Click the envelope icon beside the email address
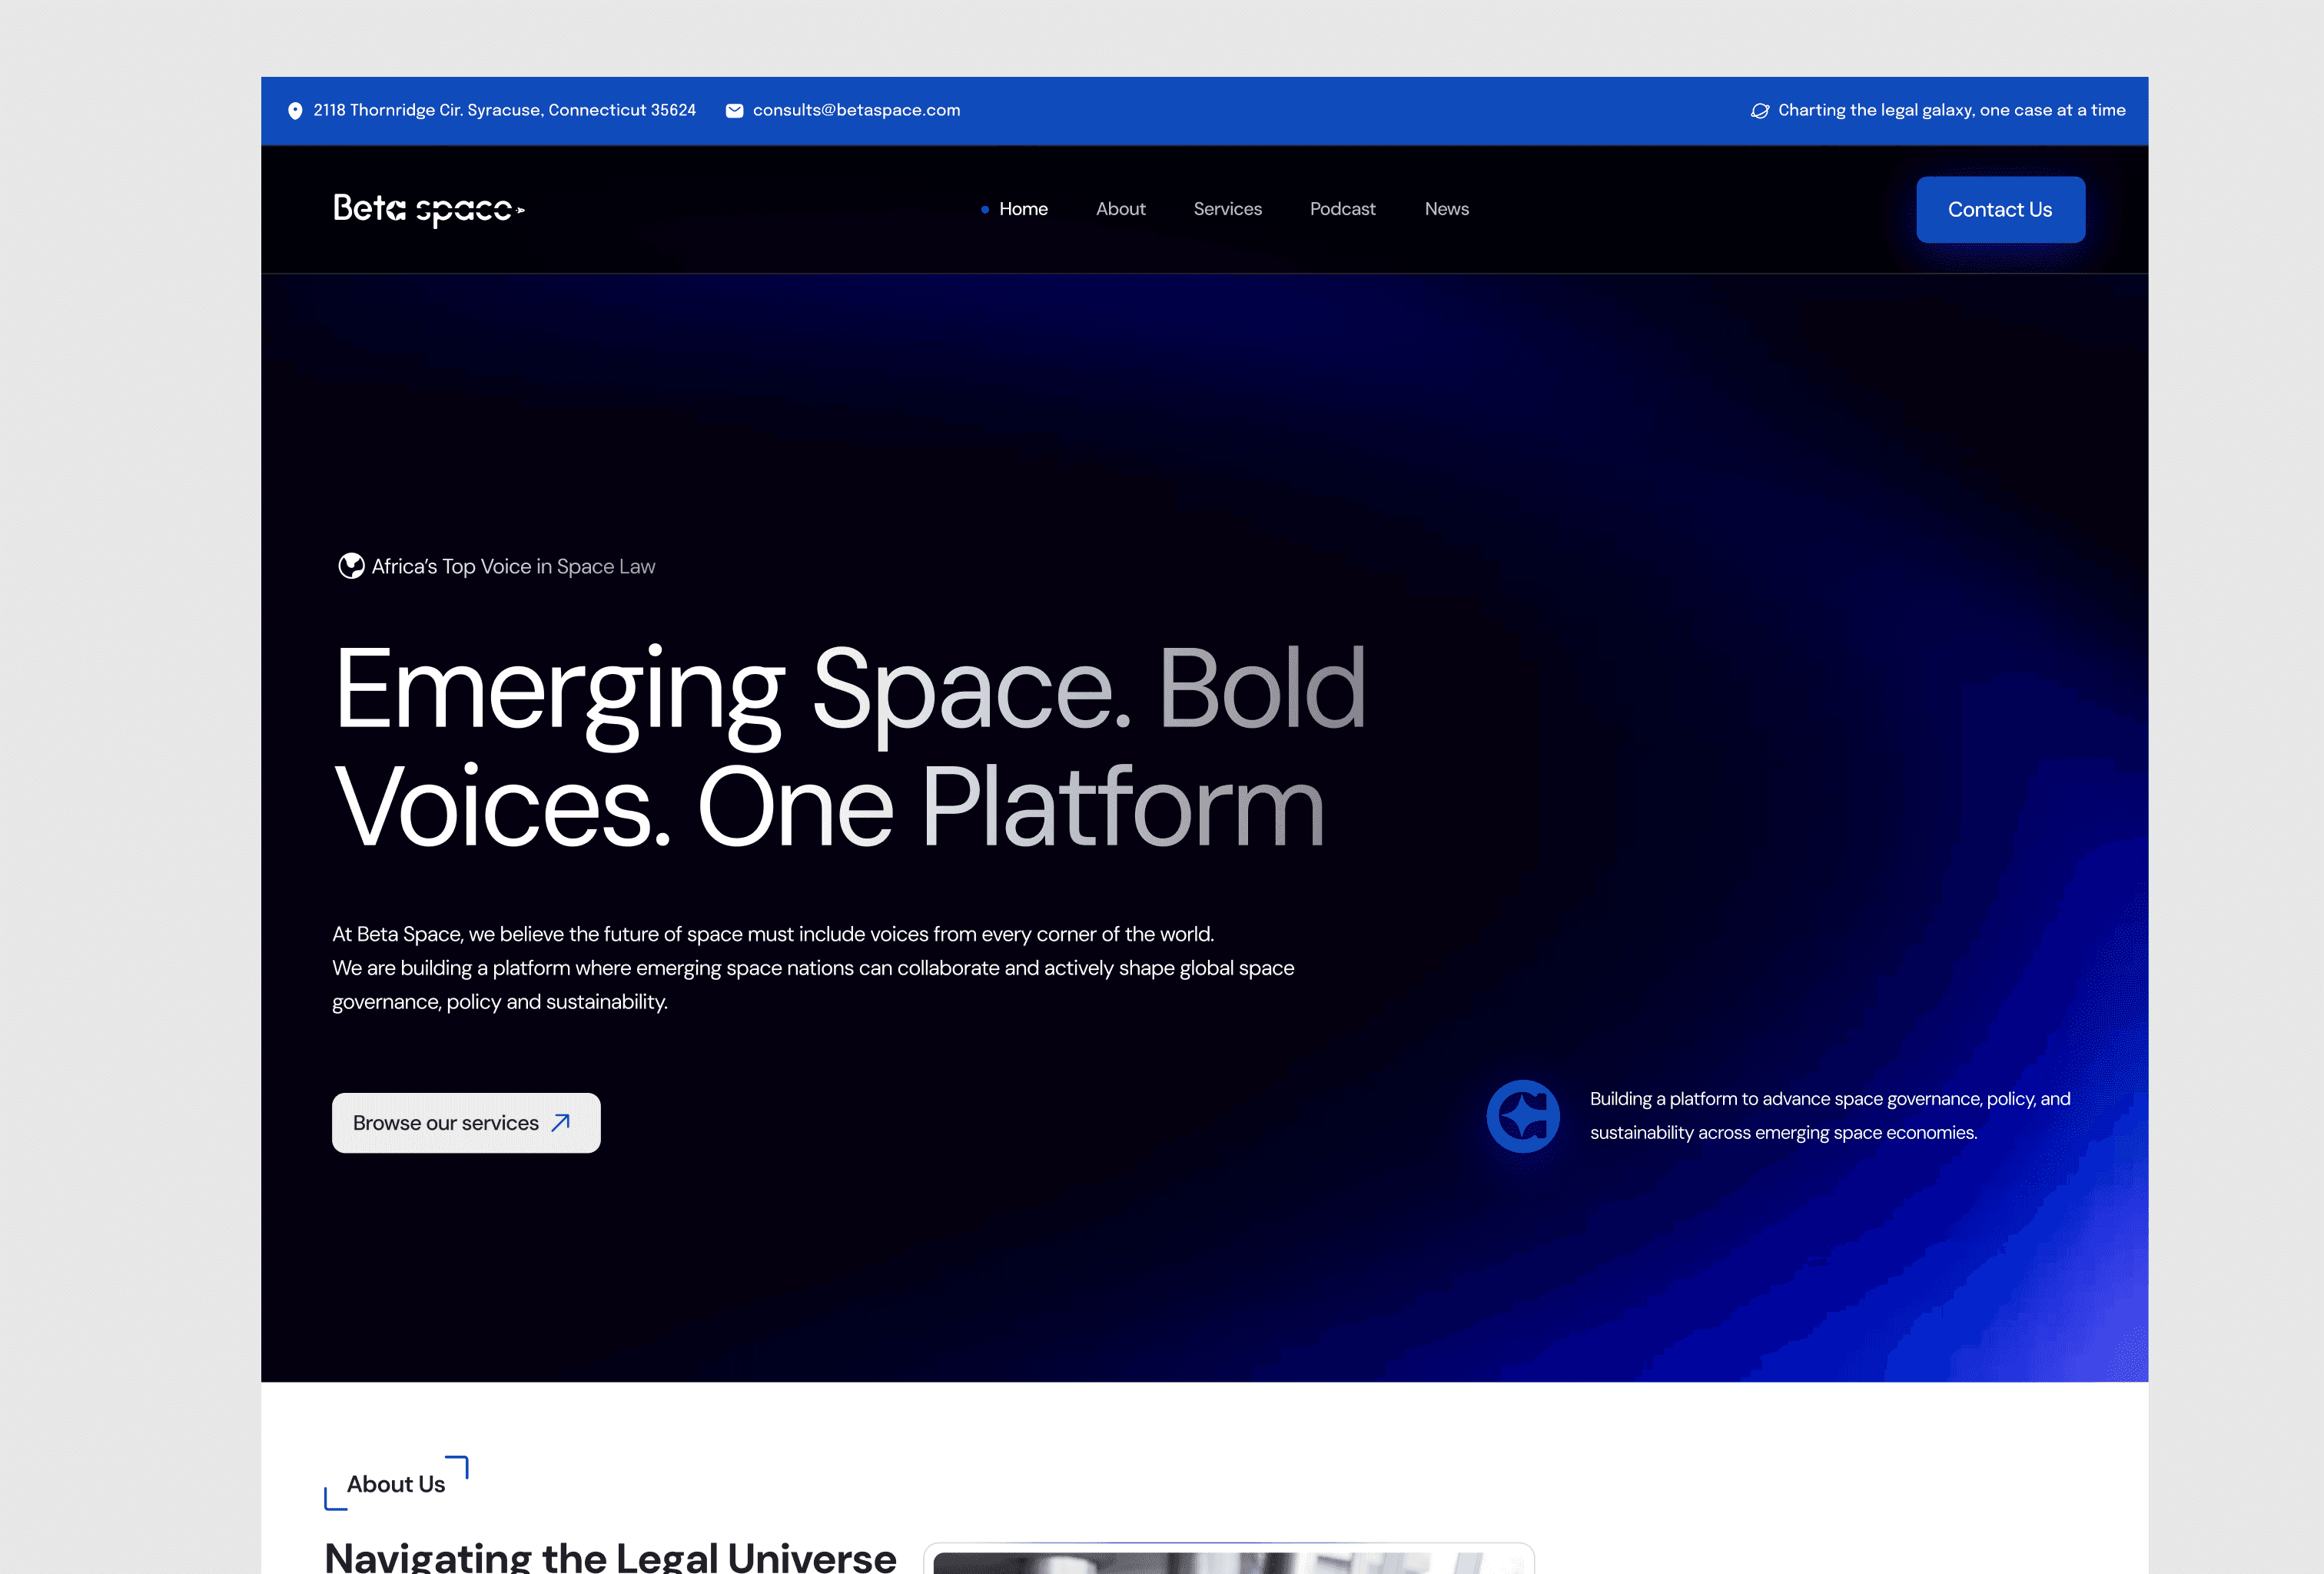Screen dimensions: 2324x1574 click(734, 110)
